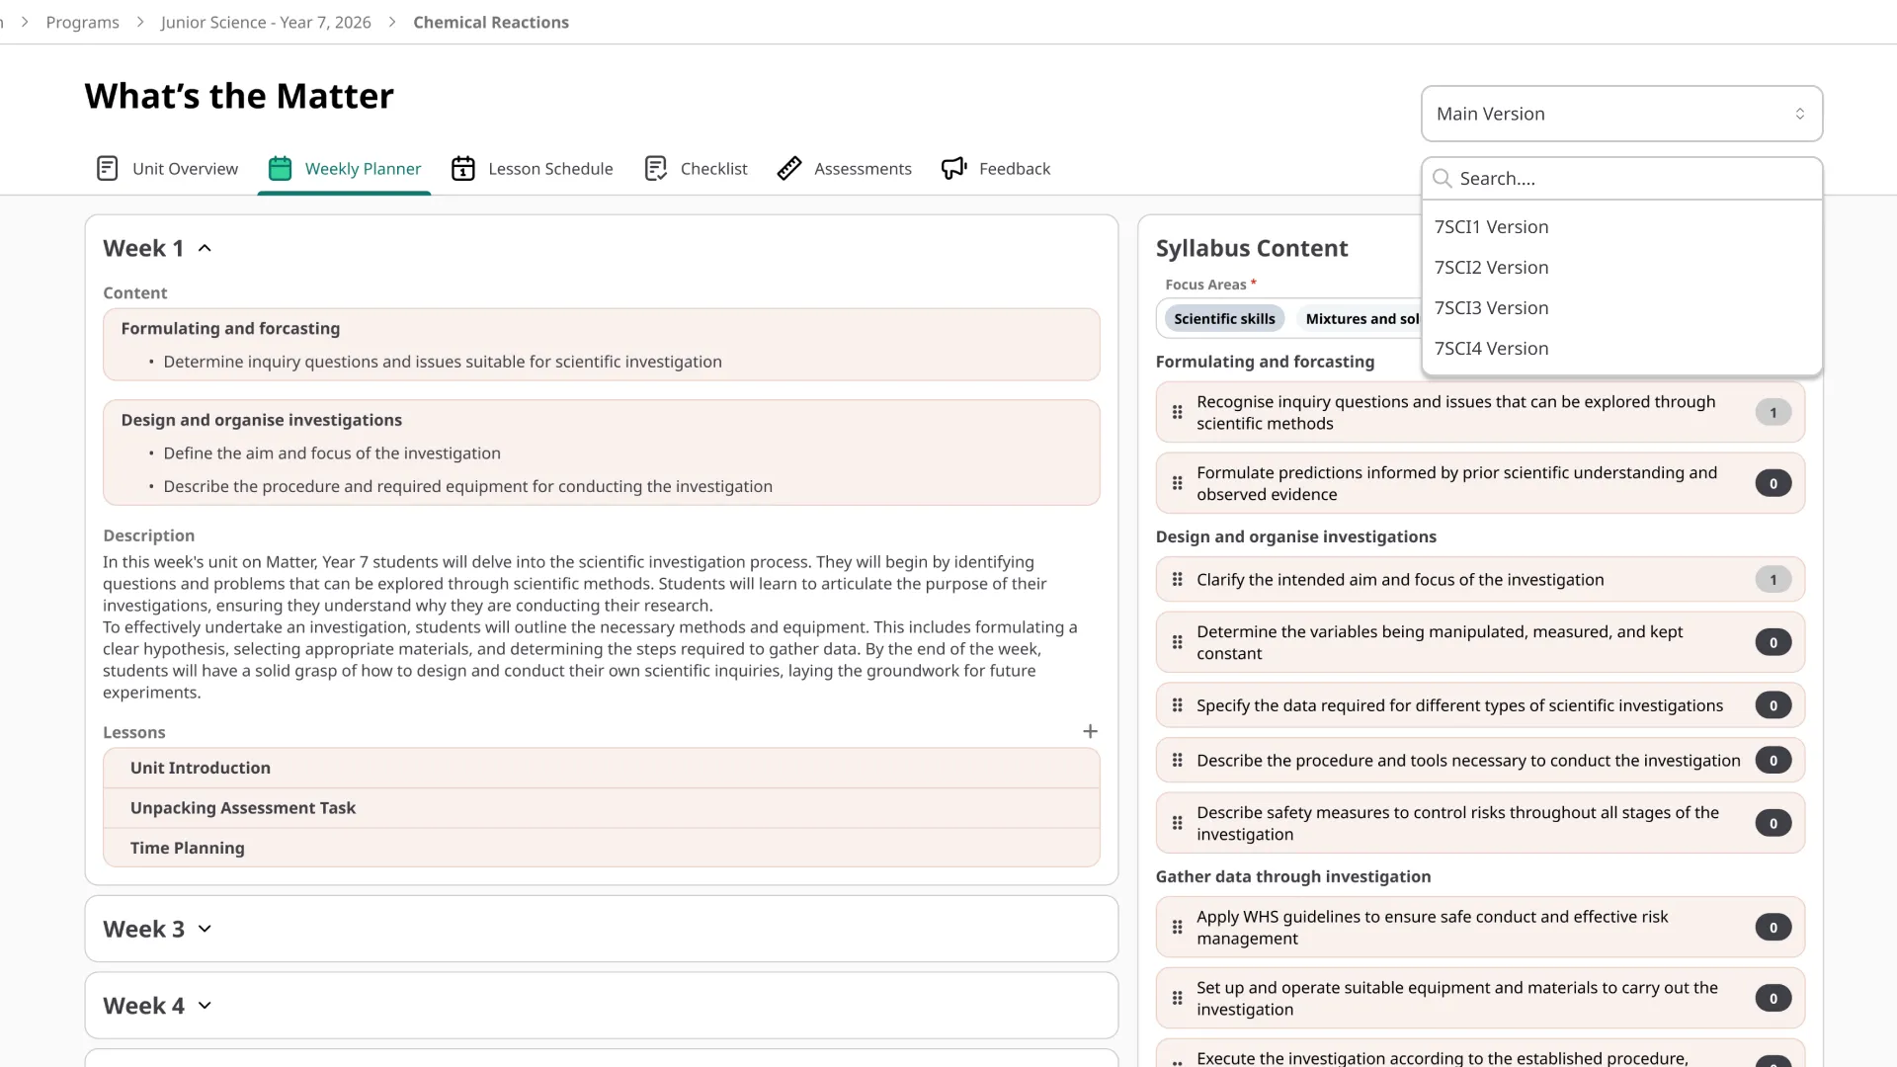Select the Scientific skills focus area chip
Screen dimensions: 1897x1067
click(1224, 319)
